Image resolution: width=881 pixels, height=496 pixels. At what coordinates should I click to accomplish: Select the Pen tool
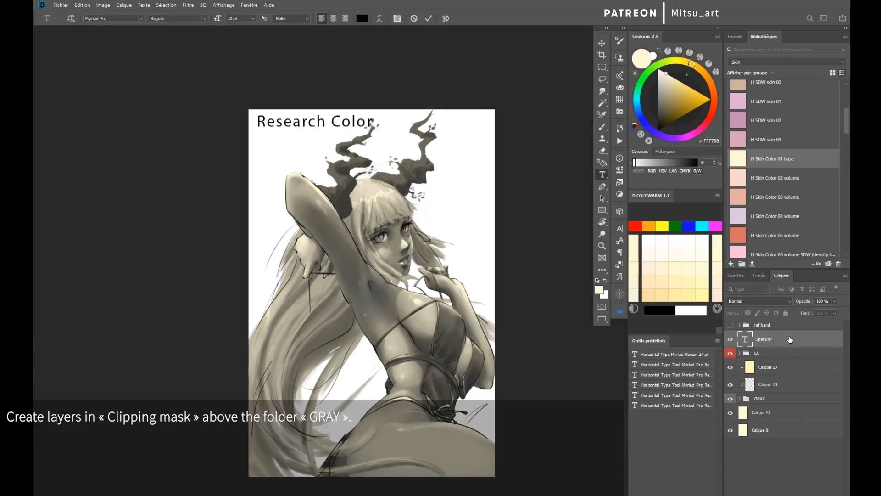click(x=602, y=186)
